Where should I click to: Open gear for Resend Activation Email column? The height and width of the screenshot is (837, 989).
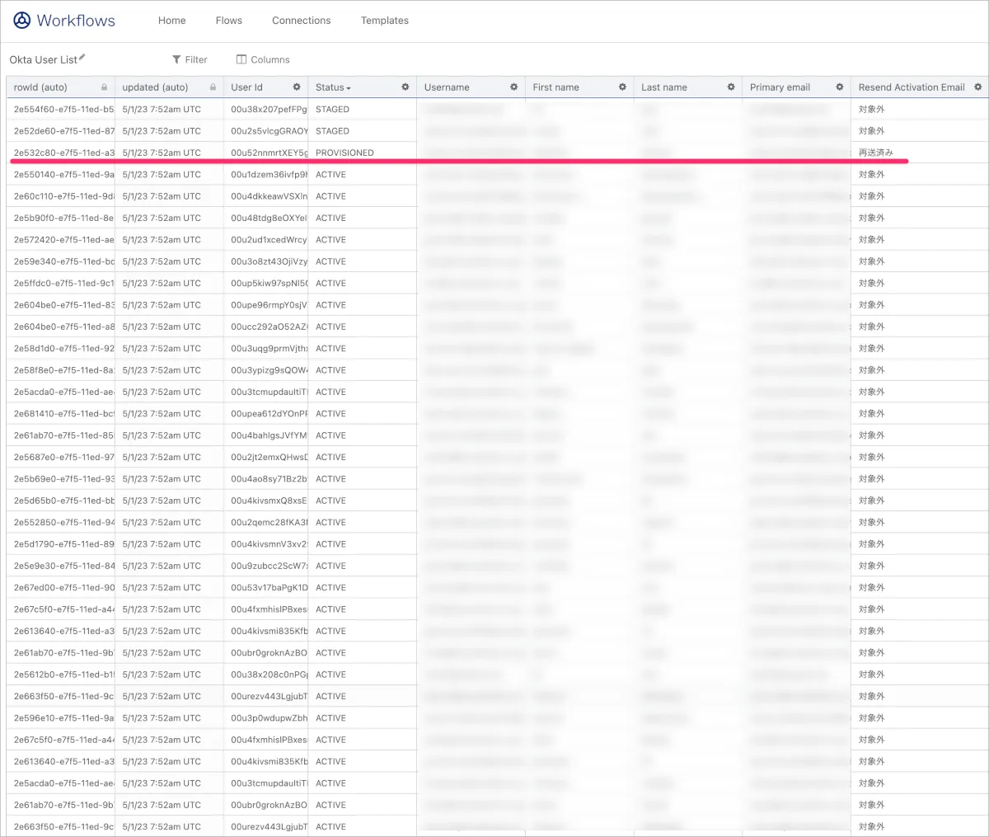pyautogui.click(x=978, y=87)
